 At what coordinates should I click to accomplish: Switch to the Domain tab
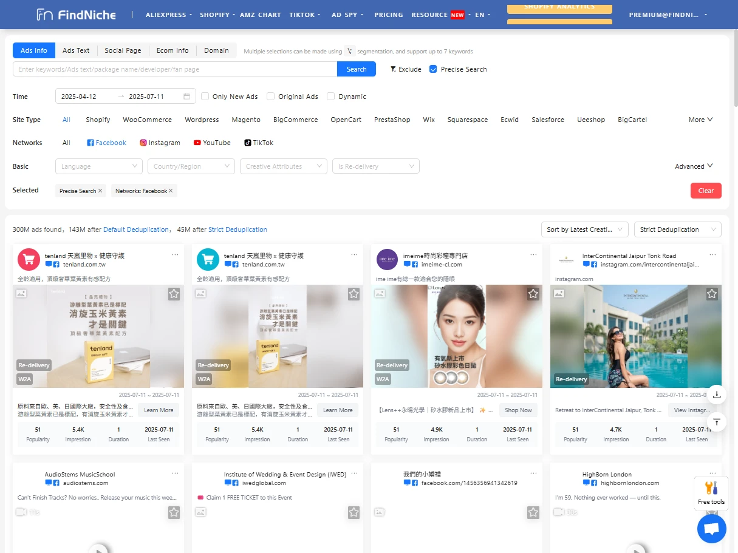[x=216, y=50]
